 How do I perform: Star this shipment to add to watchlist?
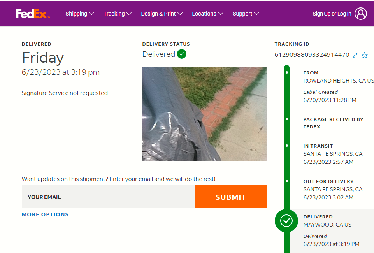click(365, 55)
